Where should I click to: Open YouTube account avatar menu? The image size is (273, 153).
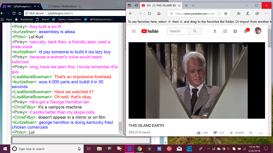[258, 31]
